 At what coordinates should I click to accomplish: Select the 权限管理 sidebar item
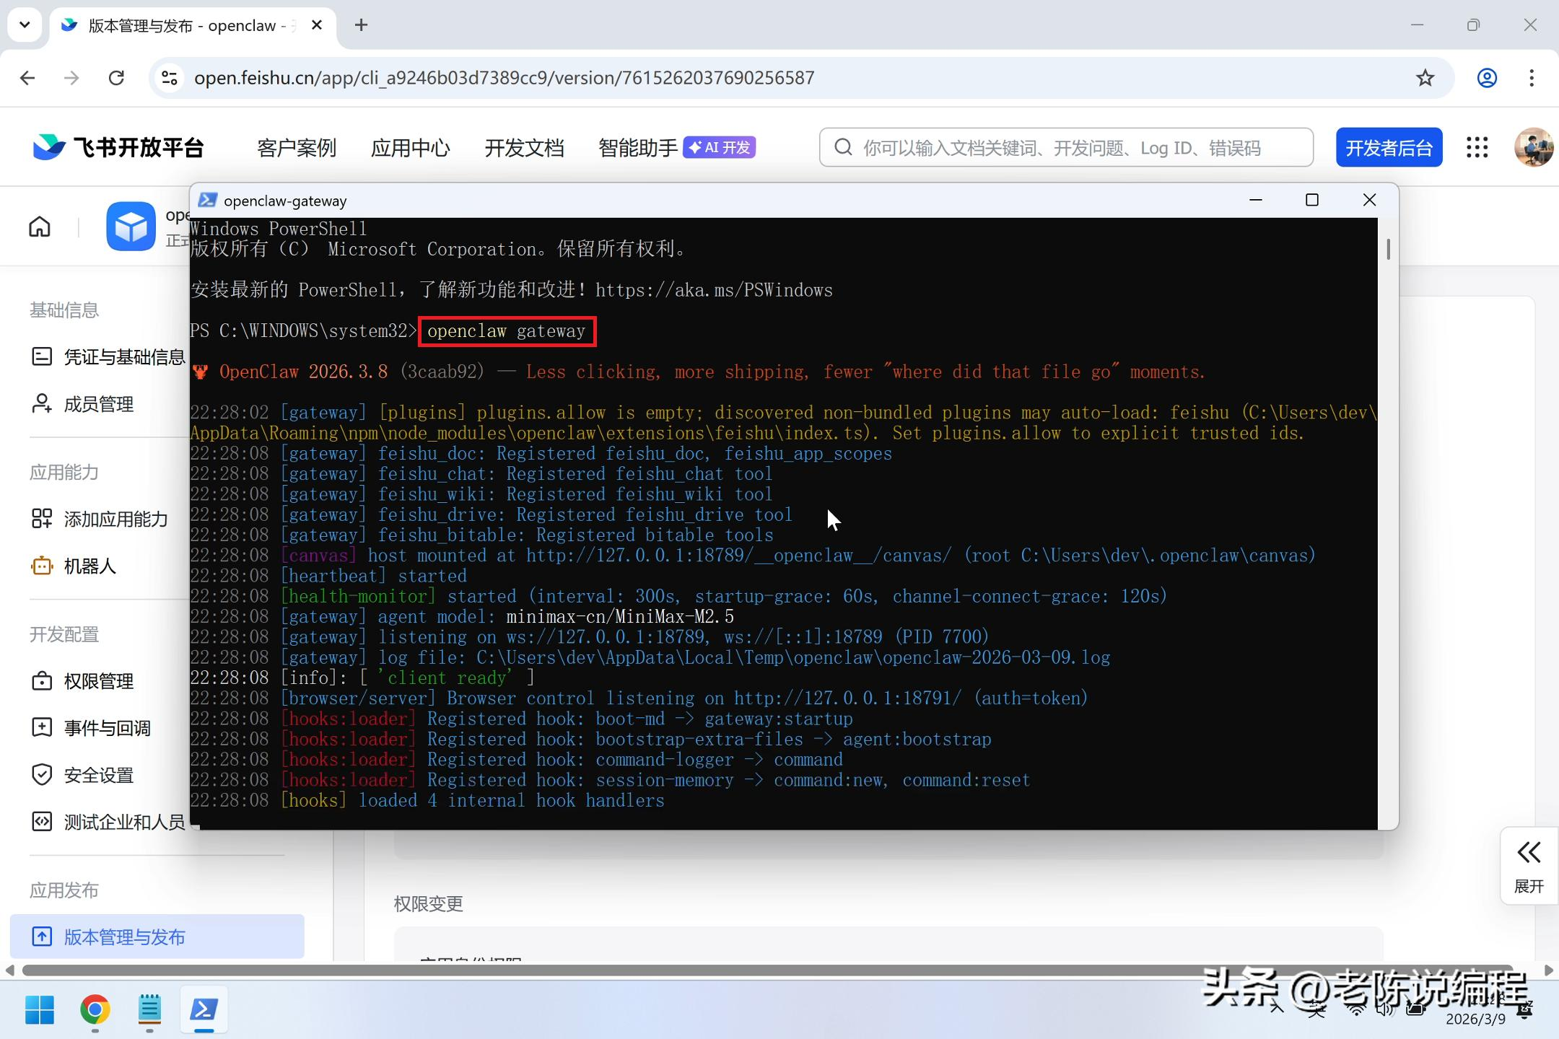click(98, 681)
